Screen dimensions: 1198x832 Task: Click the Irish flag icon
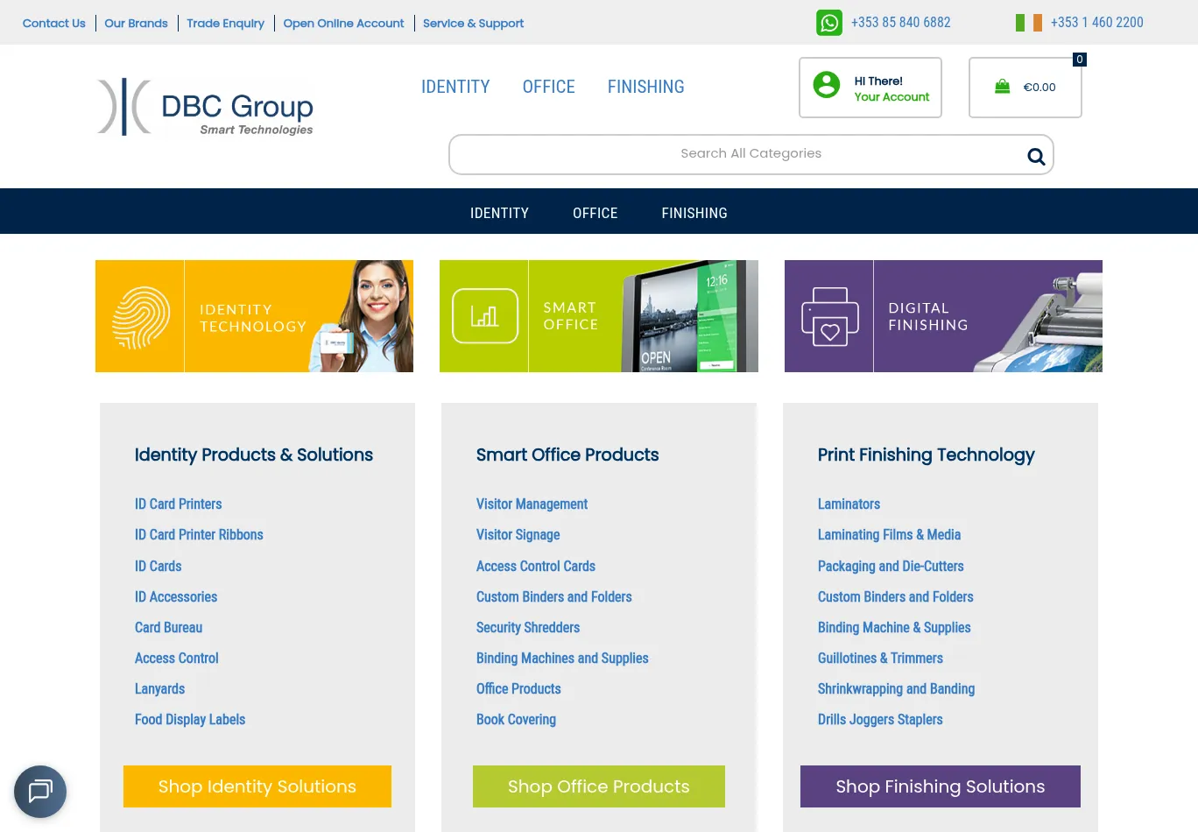pos(1028,23)
